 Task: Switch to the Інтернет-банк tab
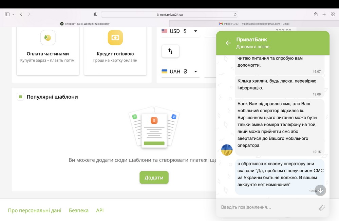pos(85,24)
